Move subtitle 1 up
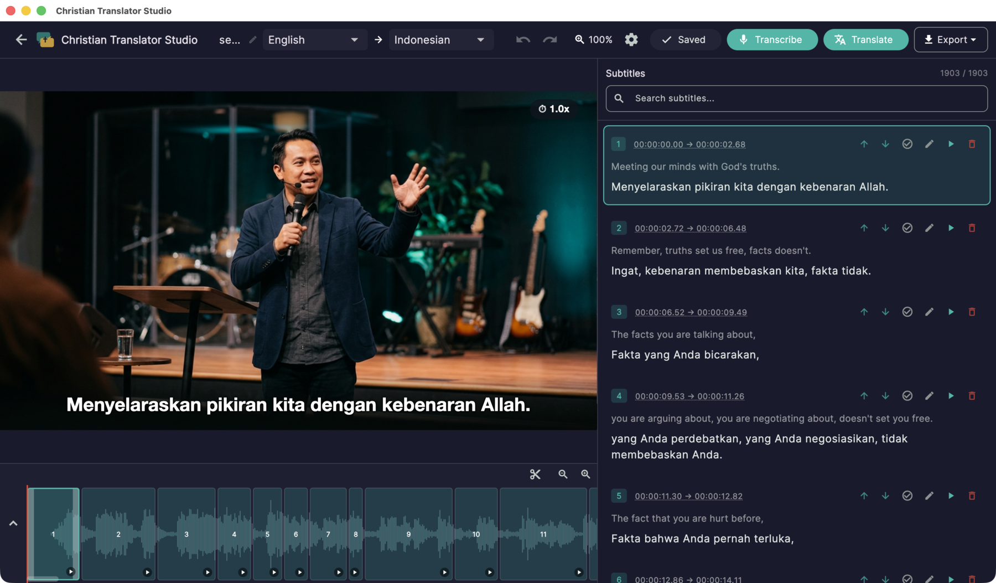This screenshot has width=996, height=583. click(864, 144)
